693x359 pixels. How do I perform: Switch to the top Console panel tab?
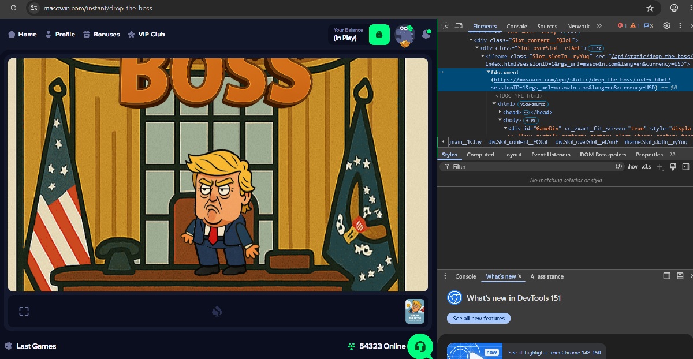point(517,26)
